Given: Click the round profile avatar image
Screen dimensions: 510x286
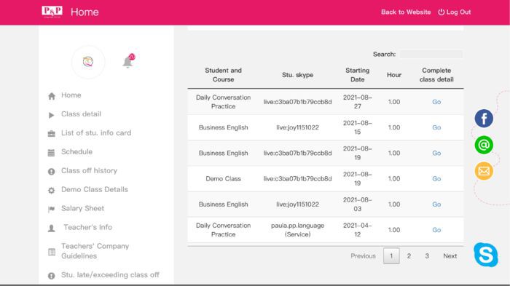Looking at the screenshot, I should coord(88,62).
